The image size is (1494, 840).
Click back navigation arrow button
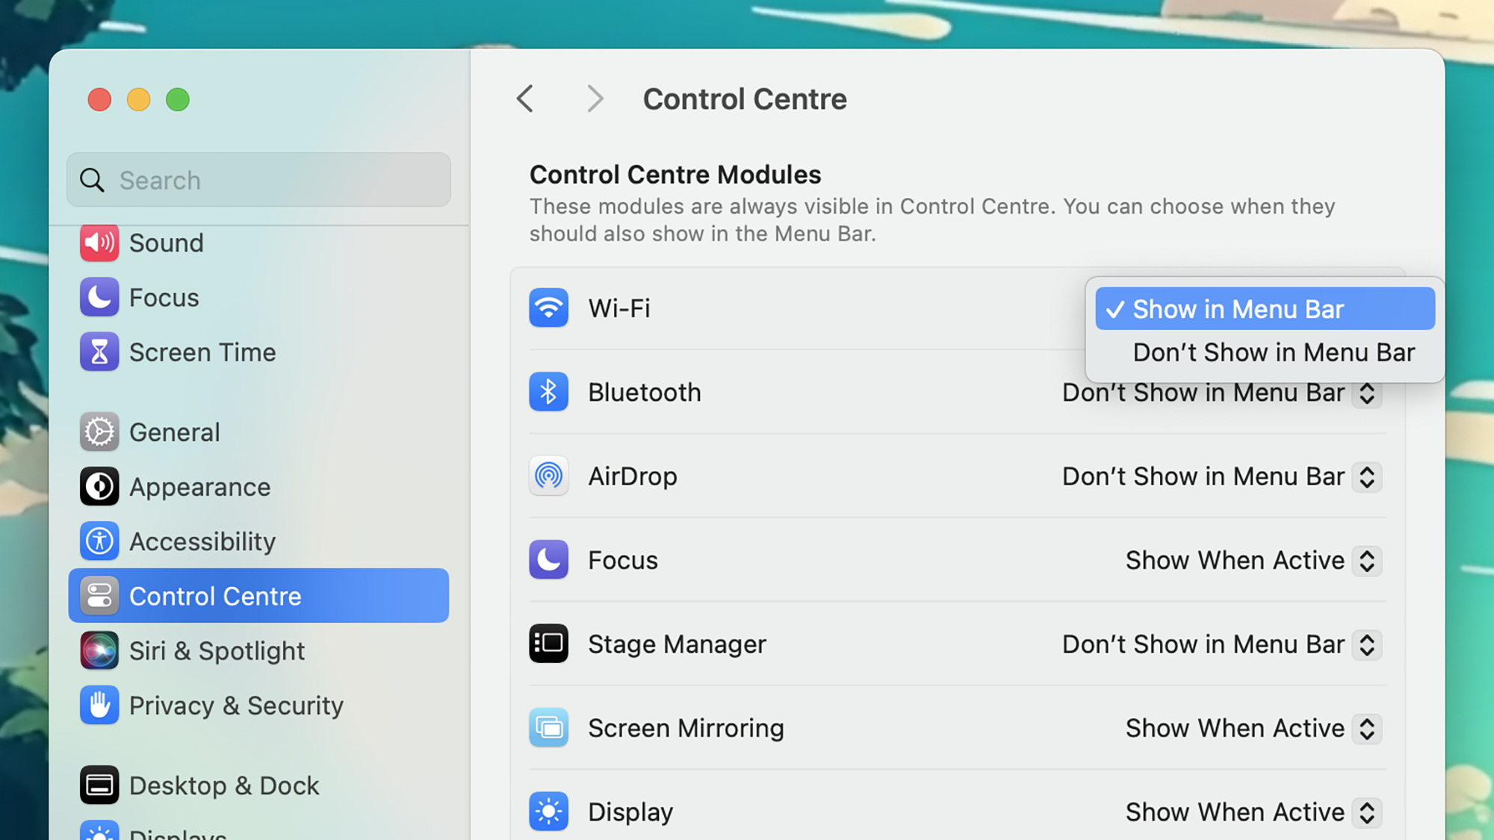coord(524,99)
